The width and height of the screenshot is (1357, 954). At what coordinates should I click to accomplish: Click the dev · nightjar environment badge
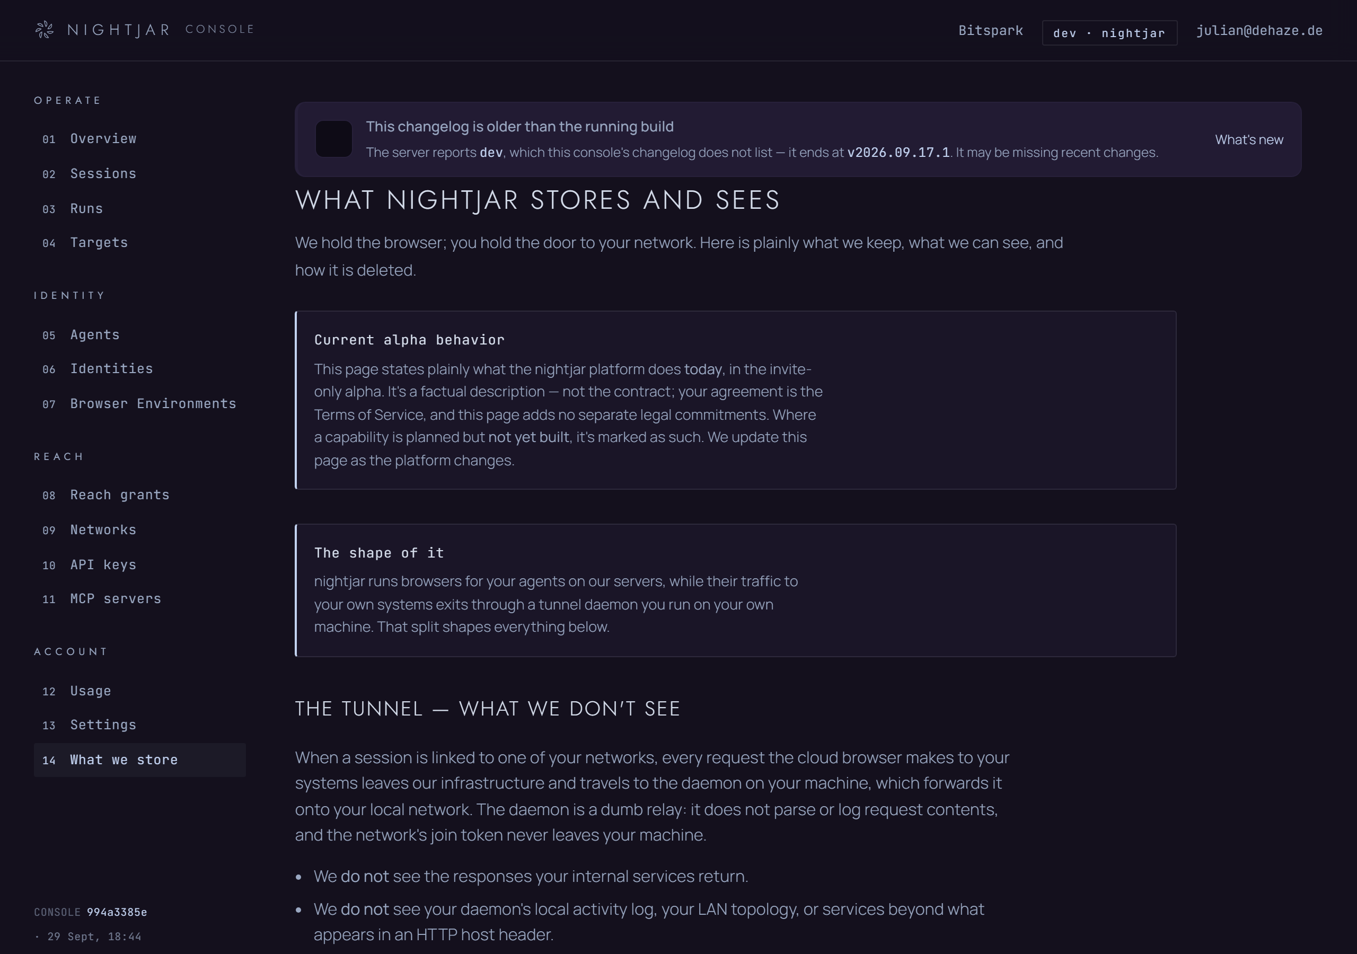(1109, 33)
